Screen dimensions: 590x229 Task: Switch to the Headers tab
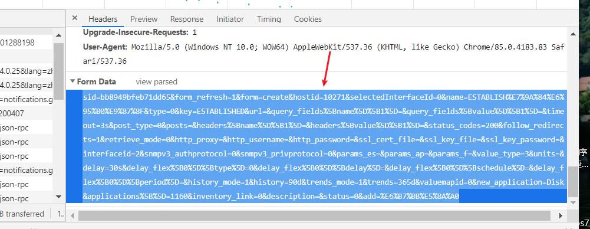[x=103, y=19]
